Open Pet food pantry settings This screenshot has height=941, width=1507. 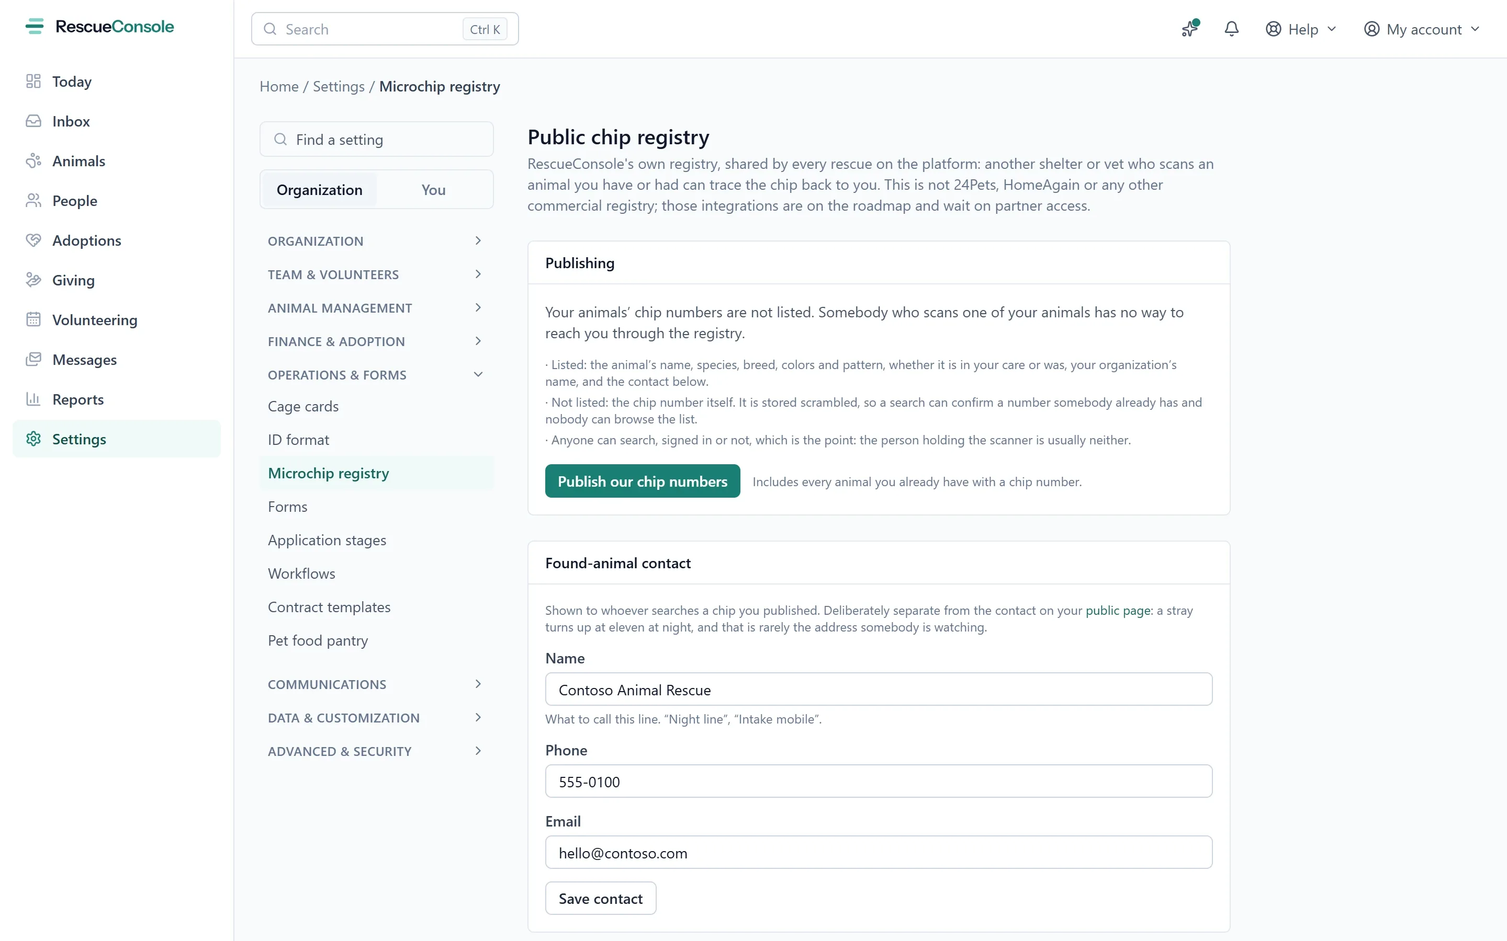click(376, 640)
